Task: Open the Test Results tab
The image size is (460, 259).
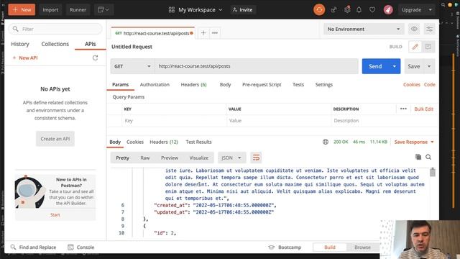Action: tap(198, 142)
